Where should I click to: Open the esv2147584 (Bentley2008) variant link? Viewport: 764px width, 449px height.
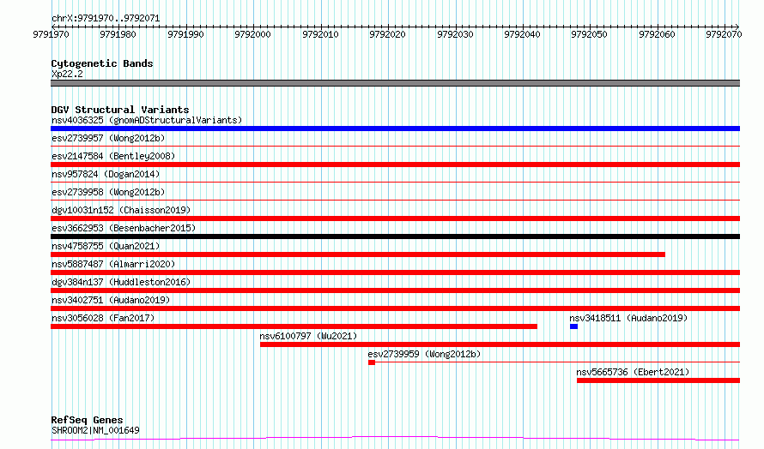click(113, 156)
